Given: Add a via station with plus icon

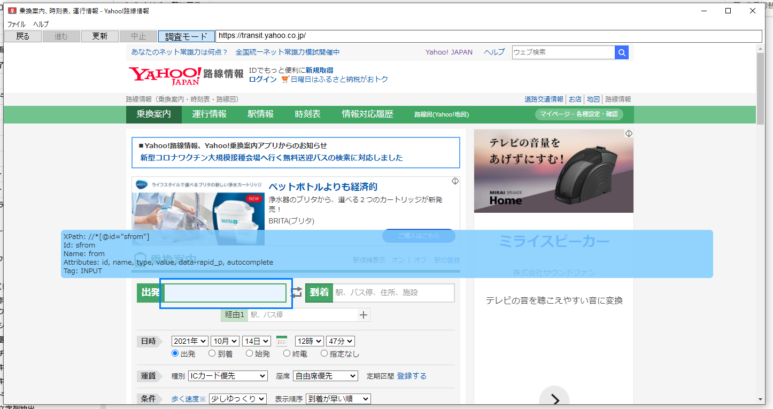Looking at the screenshot, I should coord(364,315).
